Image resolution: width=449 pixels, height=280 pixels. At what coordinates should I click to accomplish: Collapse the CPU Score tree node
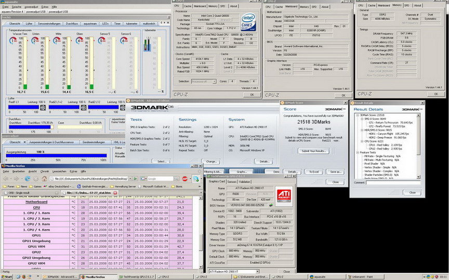point(362,141)
